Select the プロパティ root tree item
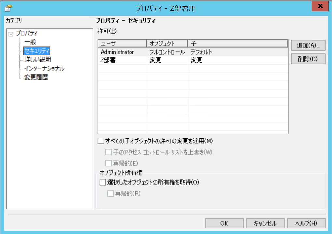 tap(27, 33)
